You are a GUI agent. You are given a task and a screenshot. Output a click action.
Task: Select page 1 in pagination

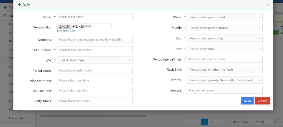pyautogui.click(x=204, y=122)
